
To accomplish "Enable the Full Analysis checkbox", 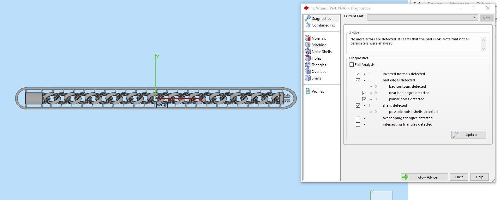I will tap(351, 65).
